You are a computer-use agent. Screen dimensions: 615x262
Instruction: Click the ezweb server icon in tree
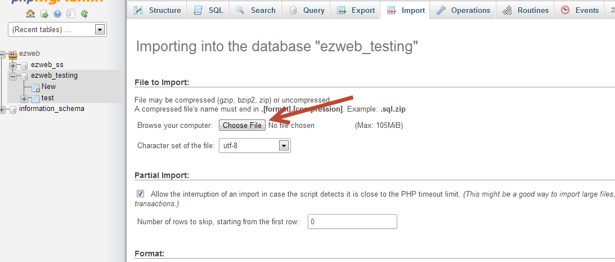point(13,54)
